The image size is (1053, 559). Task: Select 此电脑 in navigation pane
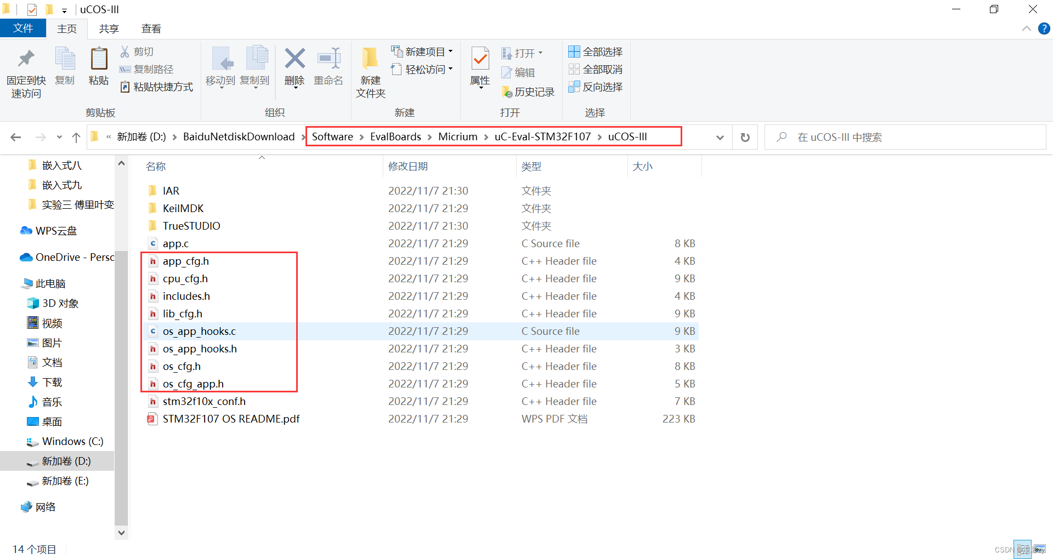click(x=43, y=283)
